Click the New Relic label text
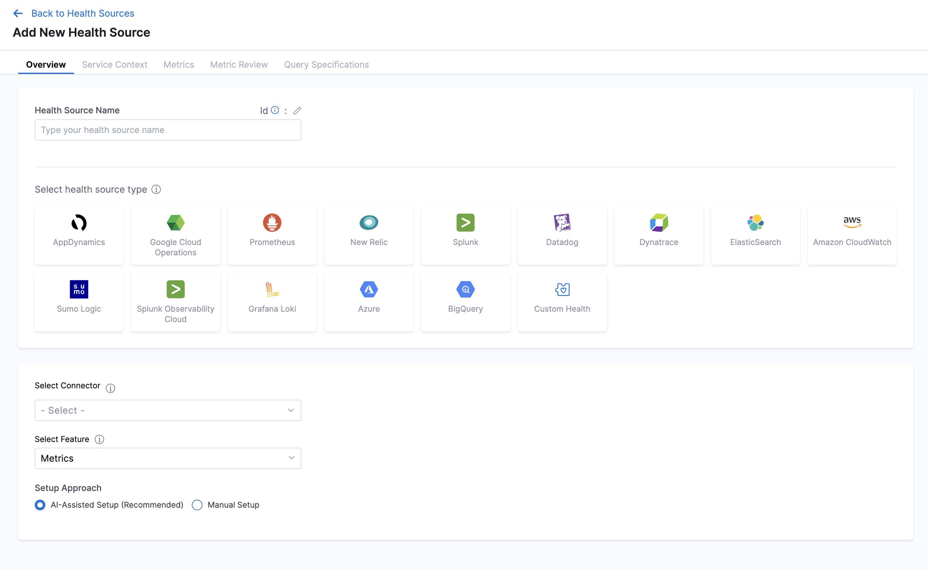This screenshot has width=928, height=570. [x=369, y=242]
